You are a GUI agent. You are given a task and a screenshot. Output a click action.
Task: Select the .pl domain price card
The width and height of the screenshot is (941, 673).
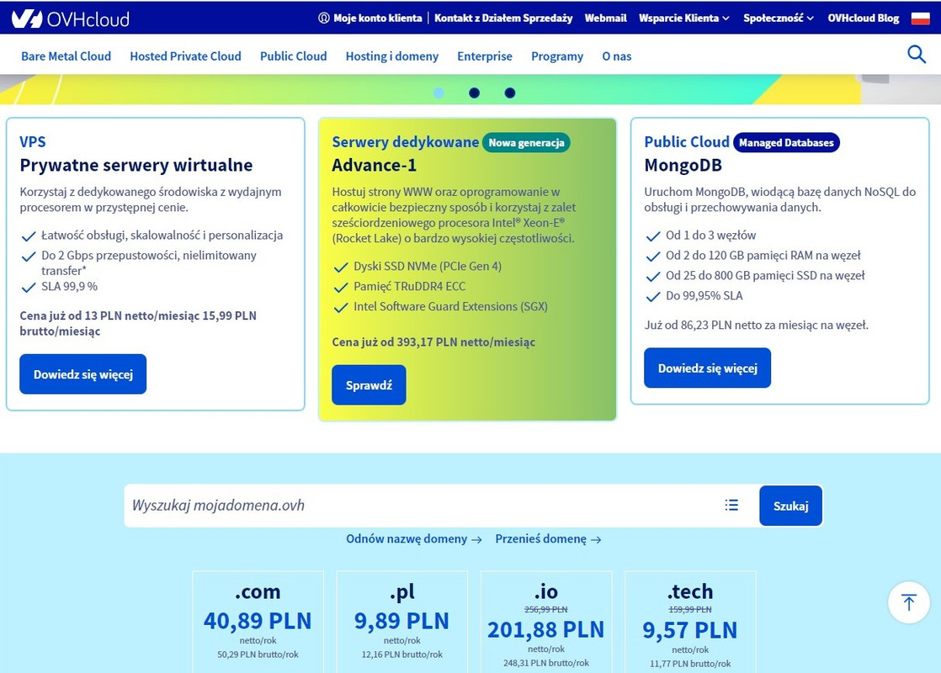pos(402,622)
